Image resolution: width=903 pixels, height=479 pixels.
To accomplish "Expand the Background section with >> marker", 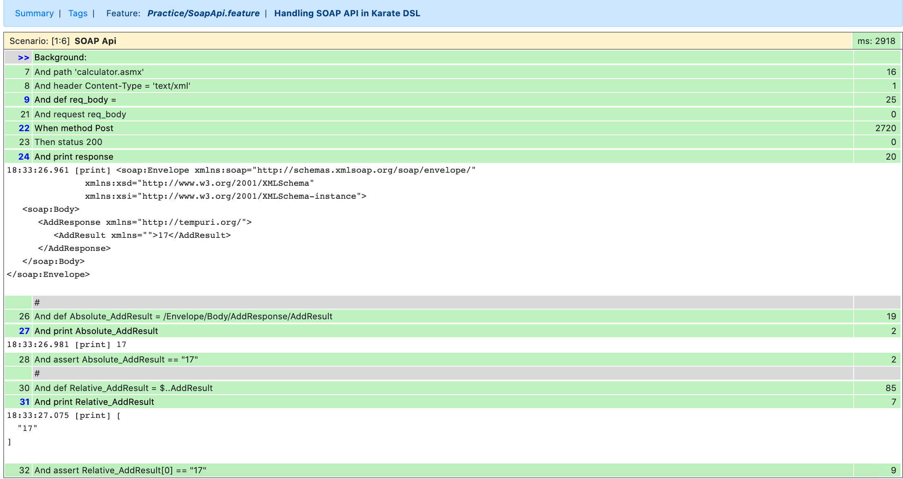I will coord(23,57).
